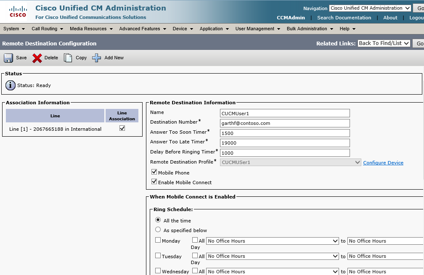Open the Related Links Back To Find/List dropdown
The width and height of the screenshot is (424, 275).
(x=384, y=43)
